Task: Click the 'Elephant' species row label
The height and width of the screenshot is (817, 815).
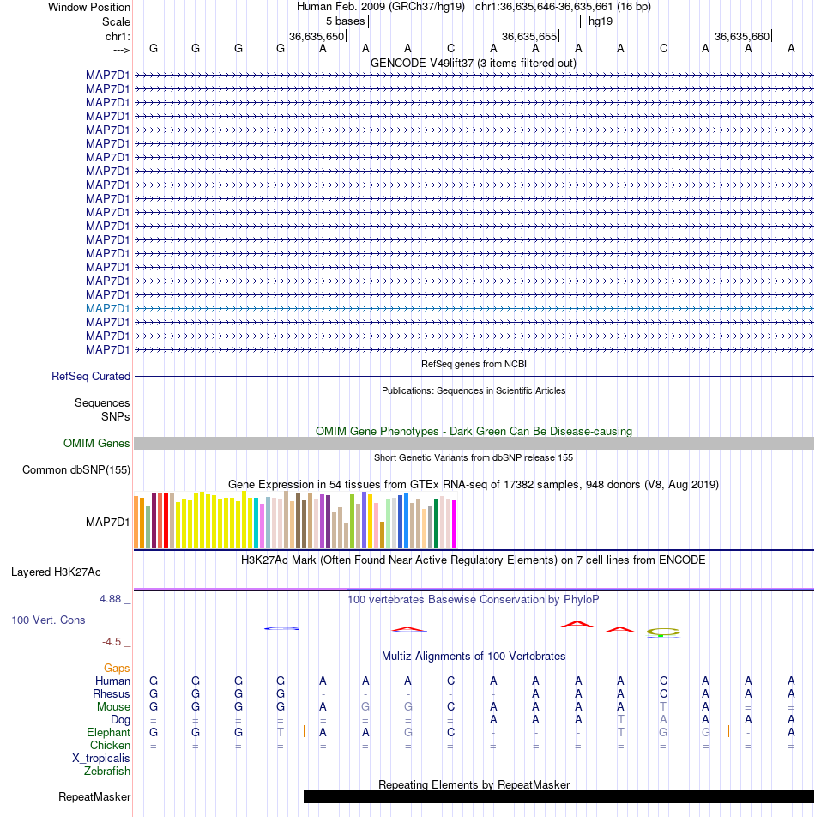Action: pos(108,733)
